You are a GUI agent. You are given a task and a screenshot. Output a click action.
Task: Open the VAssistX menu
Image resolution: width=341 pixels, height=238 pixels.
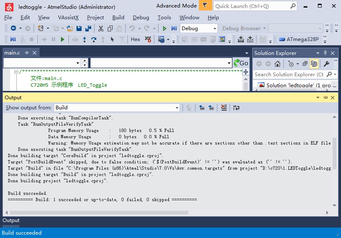[x=68, y=18]
